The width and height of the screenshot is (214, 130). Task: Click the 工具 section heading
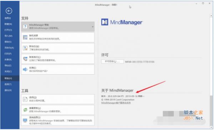pyautogui.click(x=25, y=91)
